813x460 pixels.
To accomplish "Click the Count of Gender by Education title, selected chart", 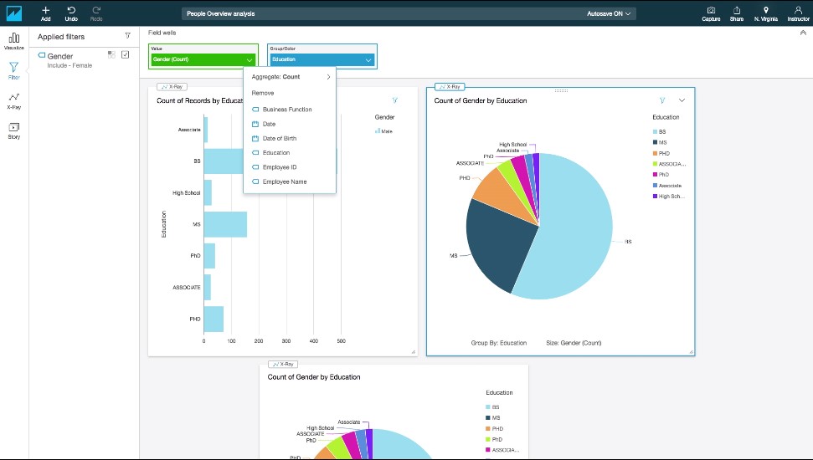I will 480,100.
